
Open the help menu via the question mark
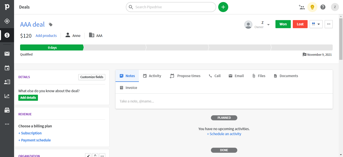coord(323,7)
